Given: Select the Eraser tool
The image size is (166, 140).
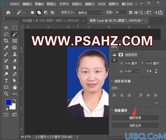Looking at the screenshot, I should click(15, 61).
